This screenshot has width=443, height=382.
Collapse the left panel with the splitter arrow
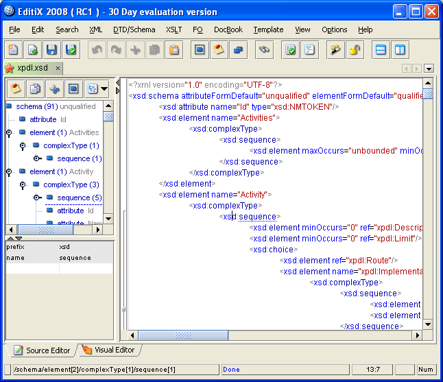(118, 83)
